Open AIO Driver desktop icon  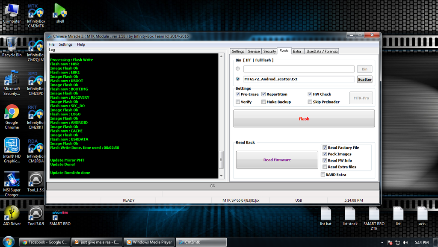12,216
